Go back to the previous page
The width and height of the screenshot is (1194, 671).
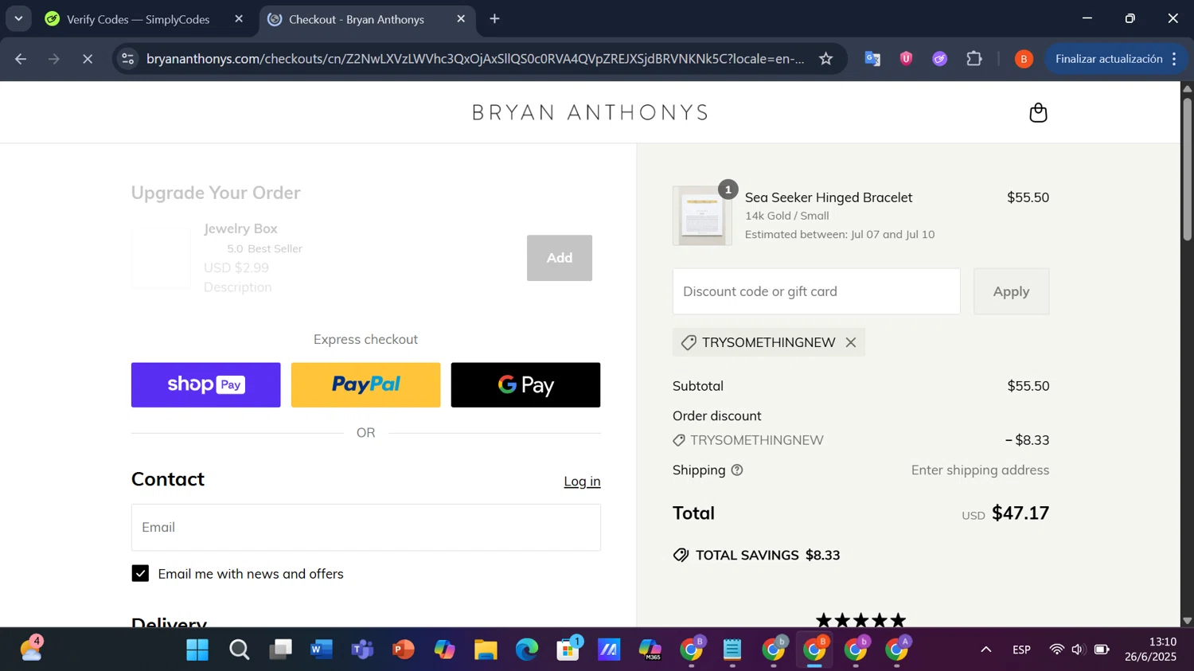(21, 59)
